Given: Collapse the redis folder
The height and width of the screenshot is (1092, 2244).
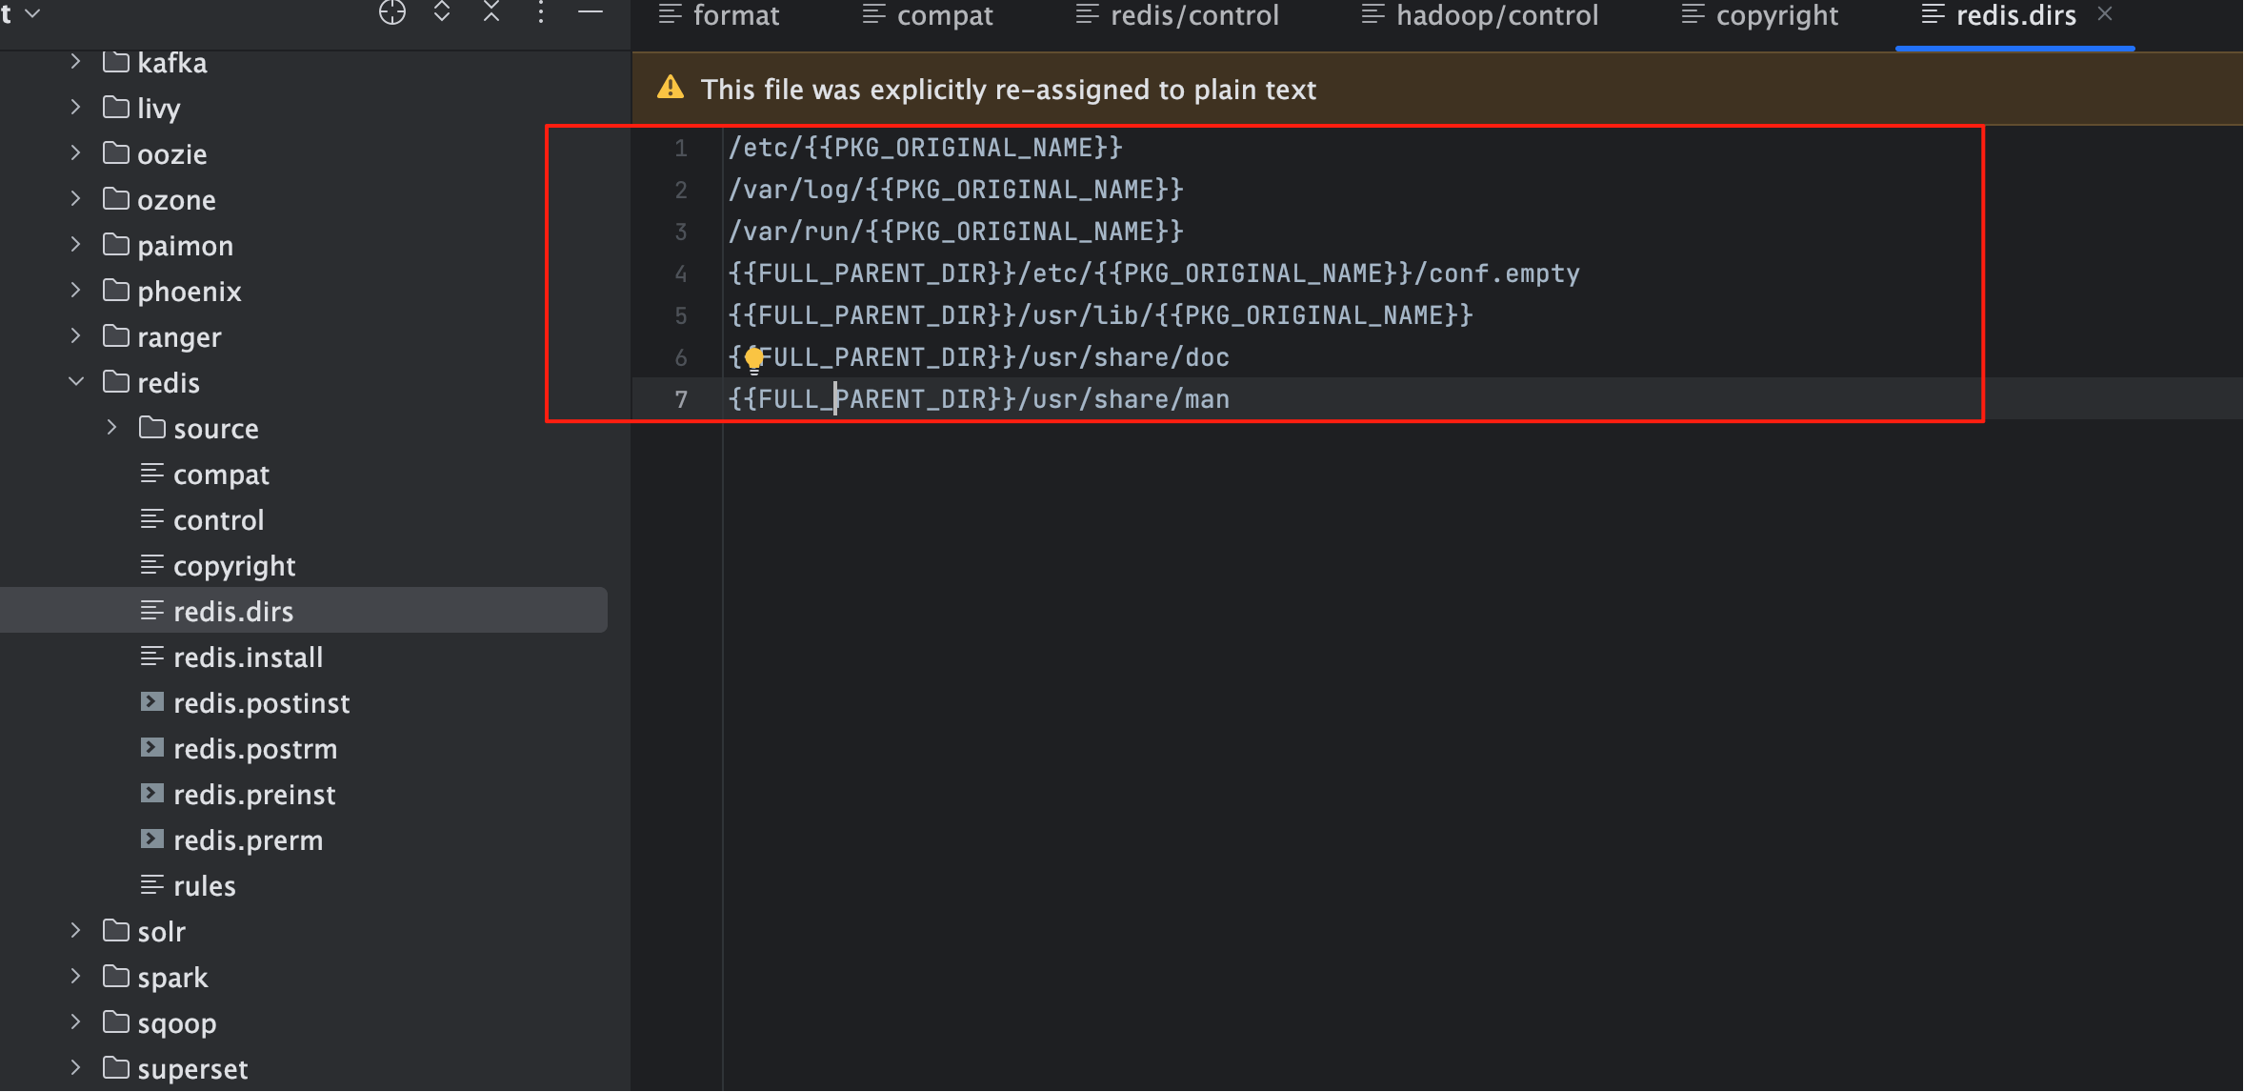Looking at the screenshot, I should point(76,382).
